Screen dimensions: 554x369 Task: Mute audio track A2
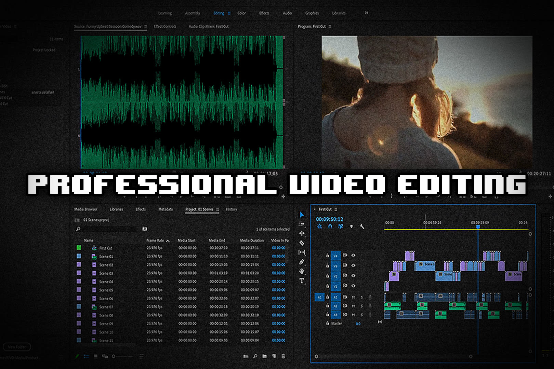click(353, 306)
